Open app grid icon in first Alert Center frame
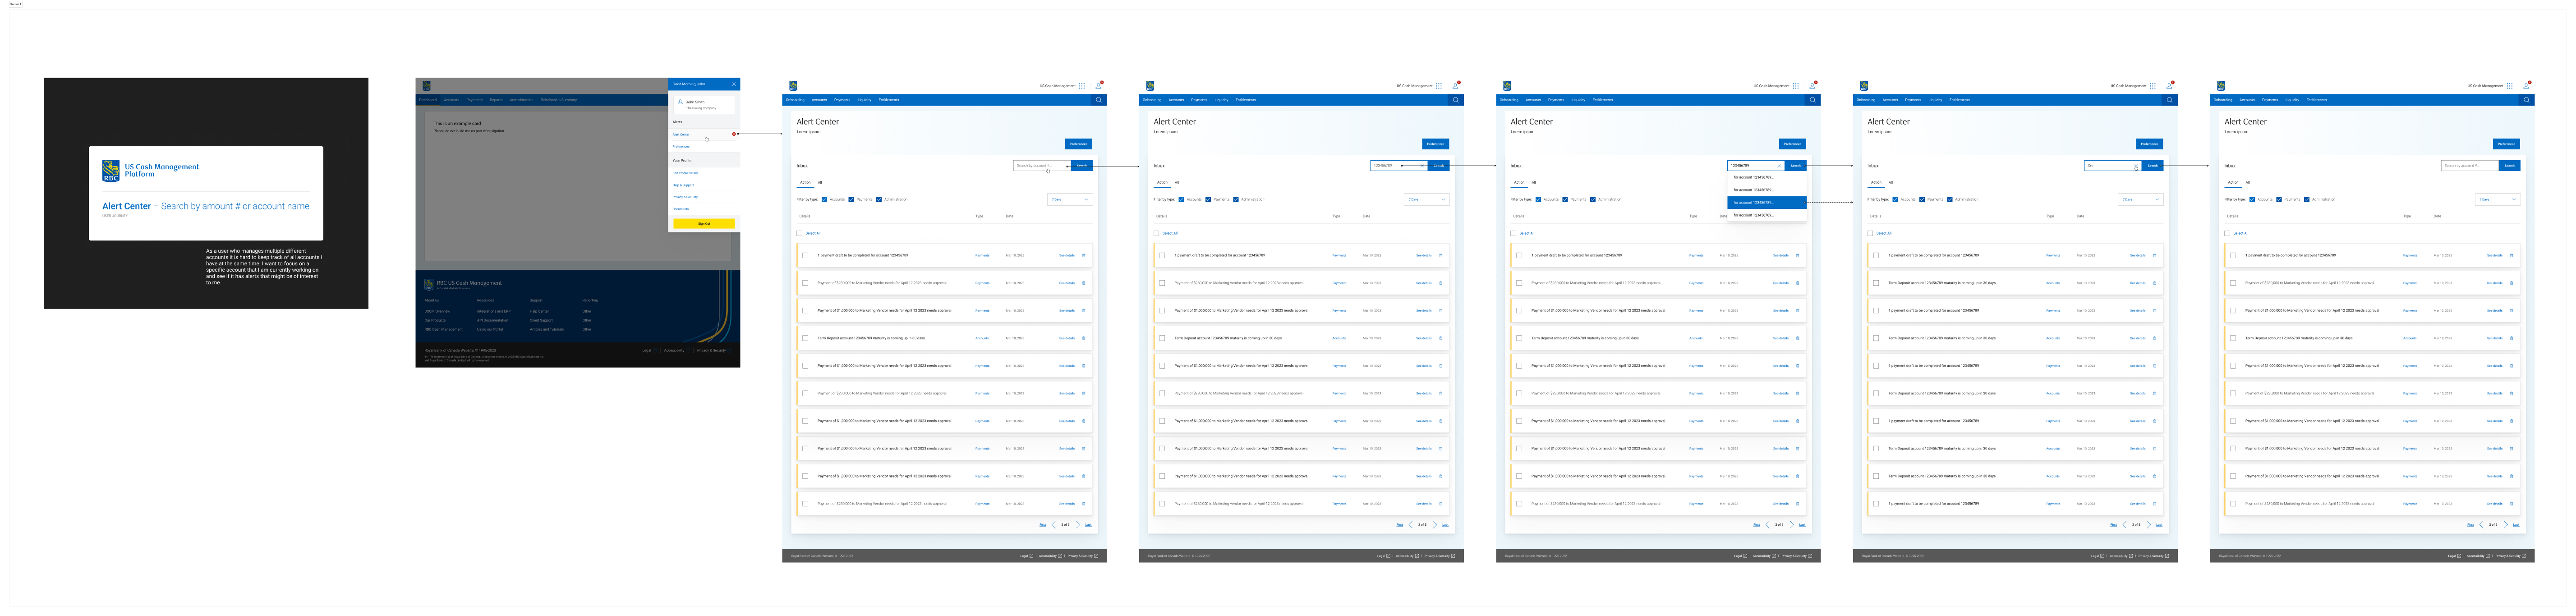2576x616 pixels. (x=1082, y=86)
